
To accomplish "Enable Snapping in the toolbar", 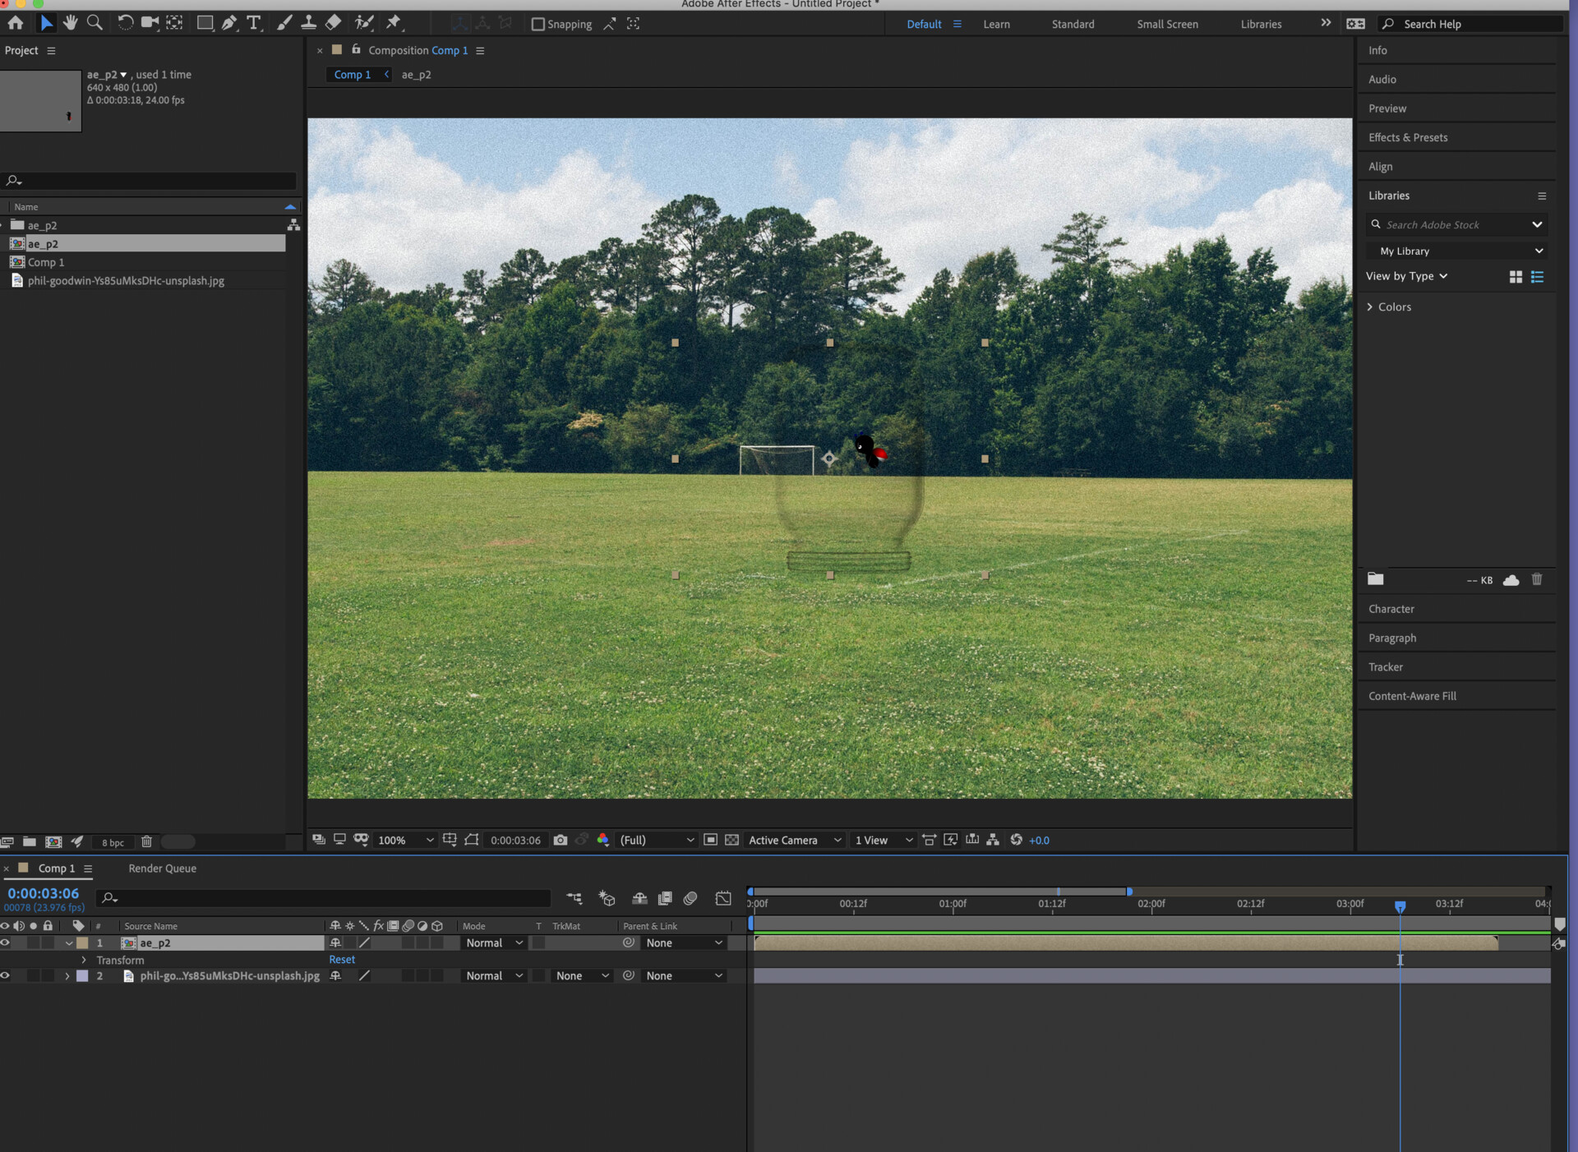I will click(x=538, y=24).
